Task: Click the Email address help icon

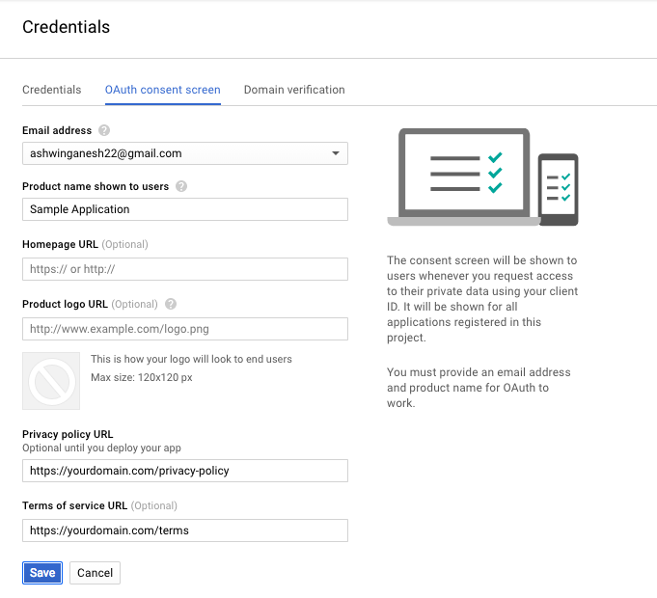Action: coord(104,130)
